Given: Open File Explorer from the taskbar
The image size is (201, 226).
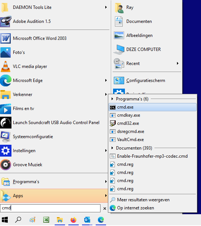Looking at the screenshot, I should (60, 220).
